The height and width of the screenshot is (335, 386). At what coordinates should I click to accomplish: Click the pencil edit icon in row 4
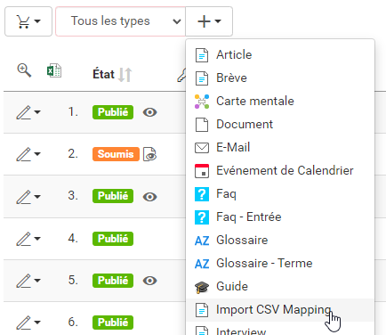pyautogui.click(x=23, y=239)
